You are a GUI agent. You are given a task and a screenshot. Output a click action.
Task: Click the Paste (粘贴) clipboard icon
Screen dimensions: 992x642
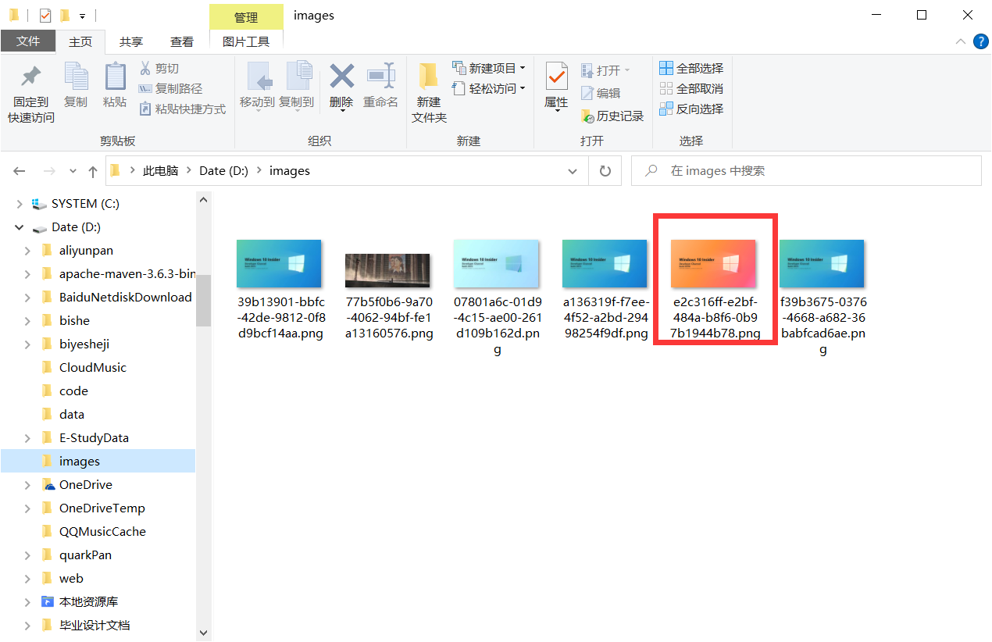115,77
